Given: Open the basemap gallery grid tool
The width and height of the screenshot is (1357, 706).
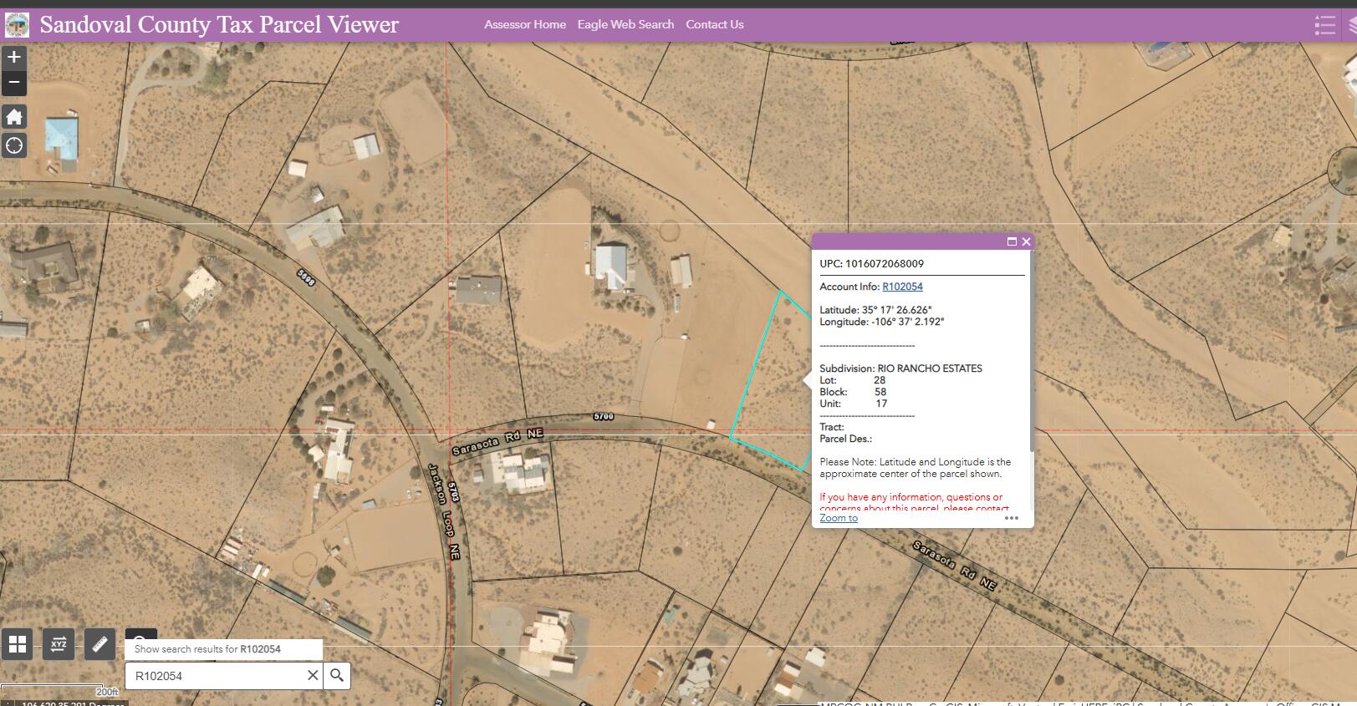Looking at the screenshot, I should [x=18, y=644].
